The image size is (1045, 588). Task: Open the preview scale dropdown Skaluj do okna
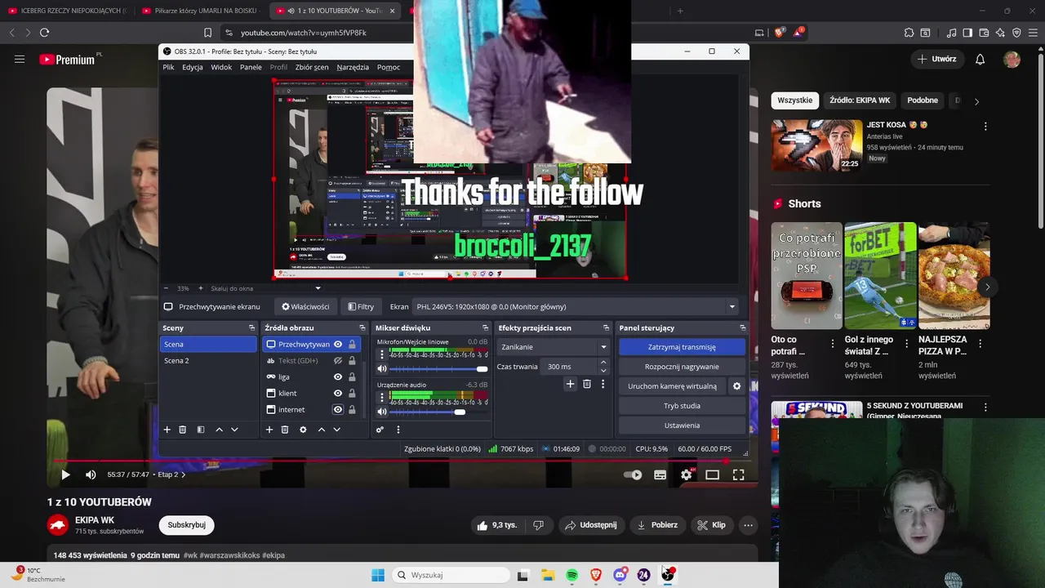click(x=265, y=288)
